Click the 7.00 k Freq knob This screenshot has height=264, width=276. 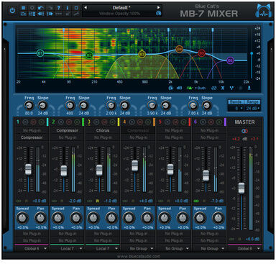tap(193, 105)
